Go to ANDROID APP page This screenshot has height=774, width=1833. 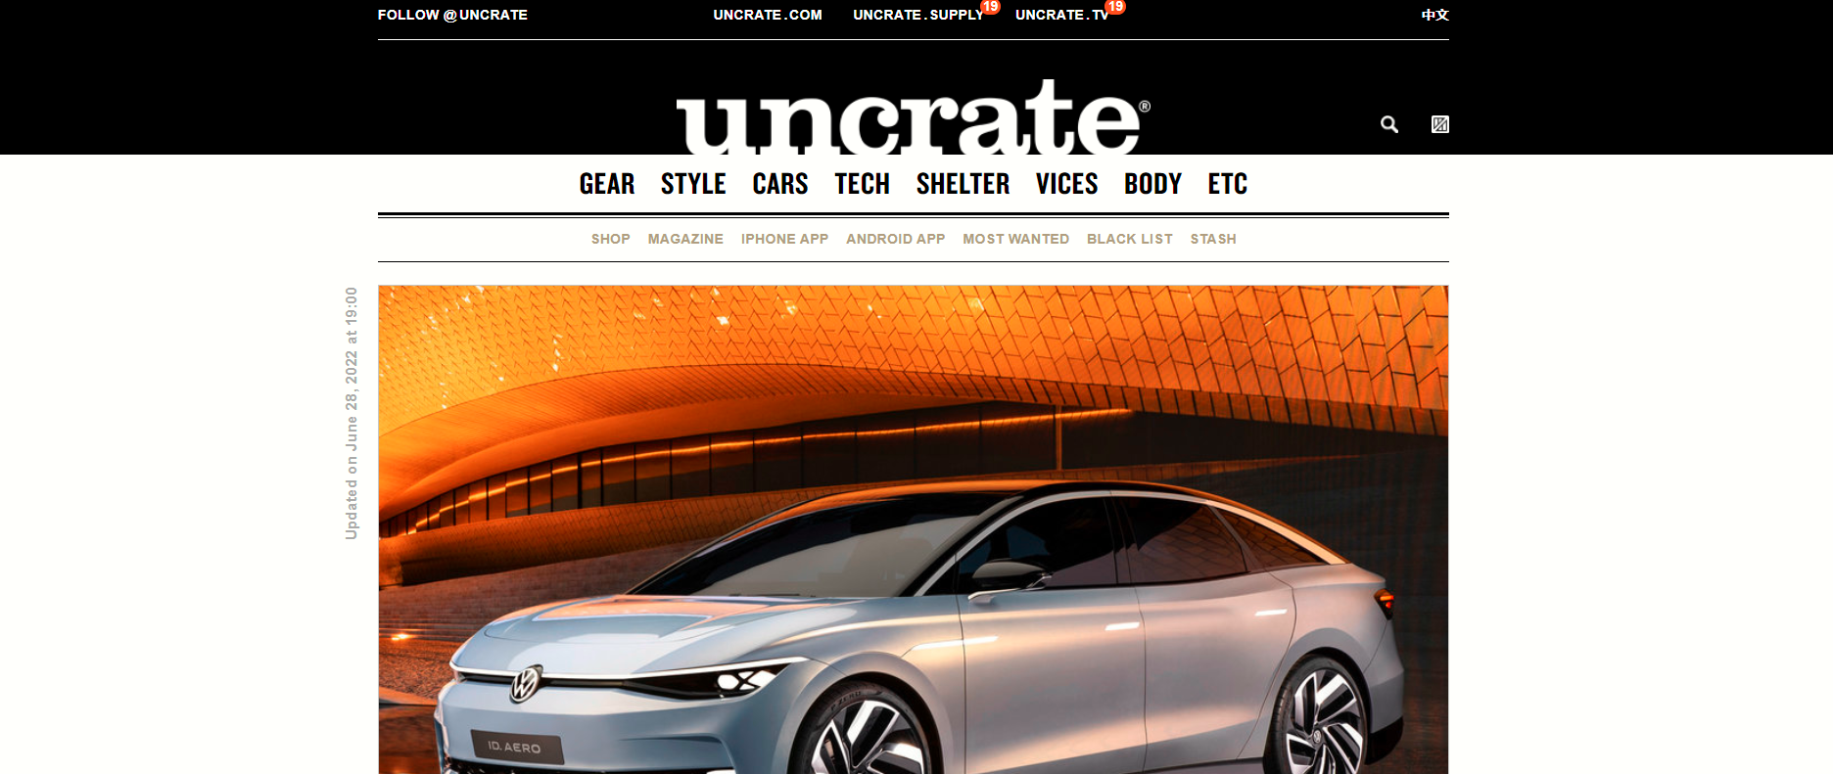[895, 239]
